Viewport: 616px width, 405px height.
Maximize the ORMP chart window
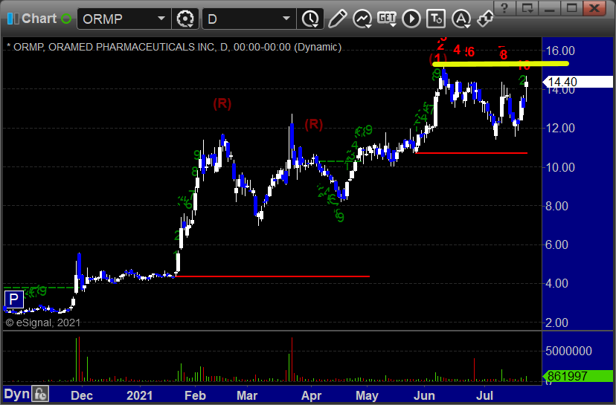(572, 7)
